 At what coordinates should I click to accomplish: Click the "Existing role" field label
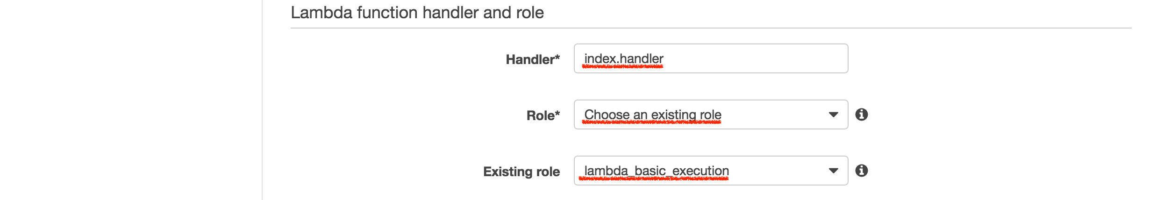521,171
